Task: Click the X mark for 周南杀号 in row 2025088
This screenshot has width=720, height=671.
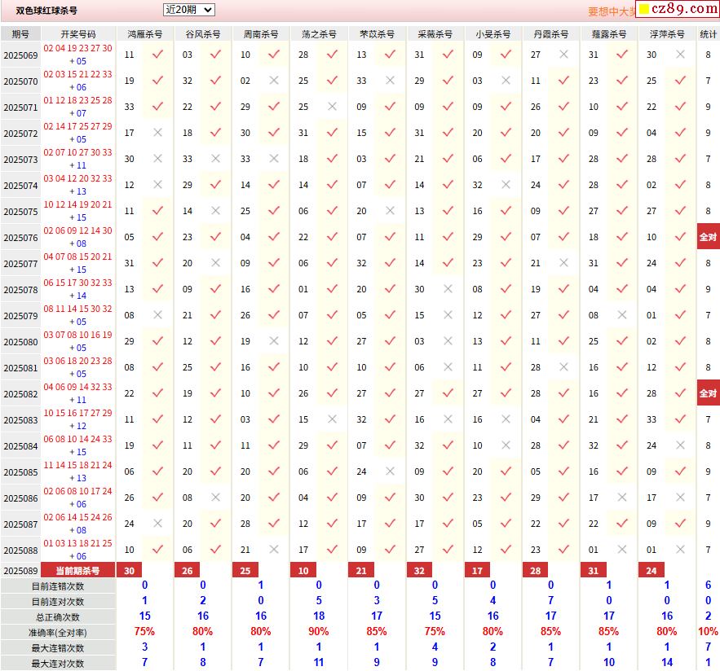Action: [274, 549]
